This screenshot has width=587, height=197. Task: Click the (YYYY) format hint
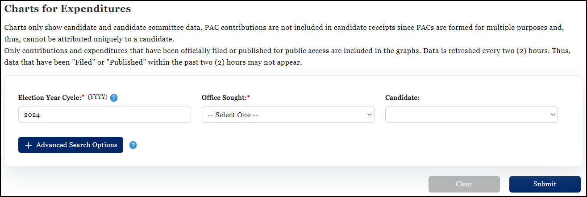point(97,97)
